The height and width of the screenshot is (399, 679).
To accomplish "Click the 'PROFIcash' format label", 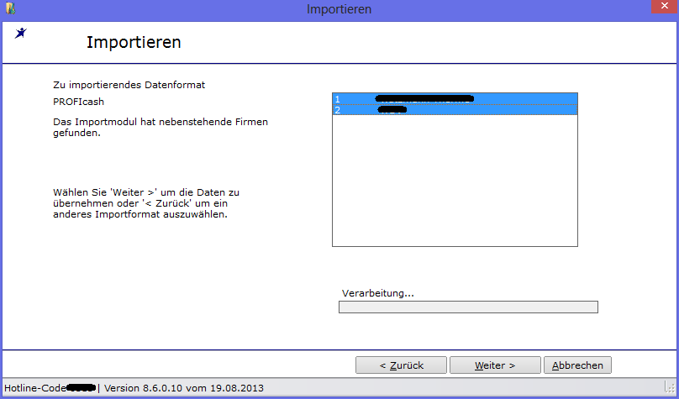I will click(78, 102).
